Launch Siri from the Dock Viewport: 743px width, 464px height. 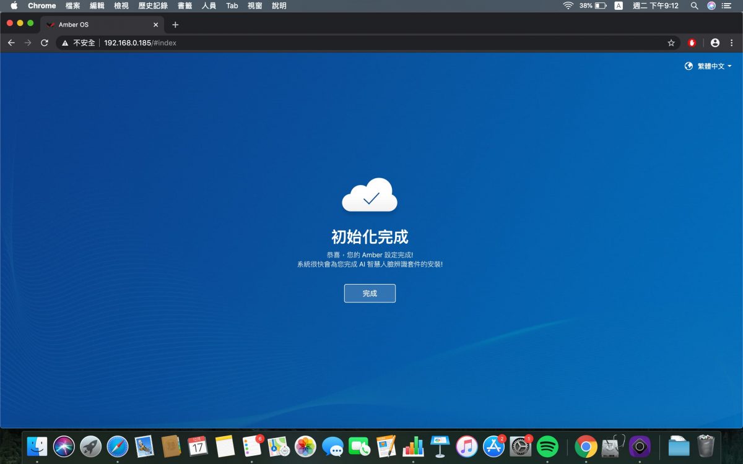click(64, 446)
